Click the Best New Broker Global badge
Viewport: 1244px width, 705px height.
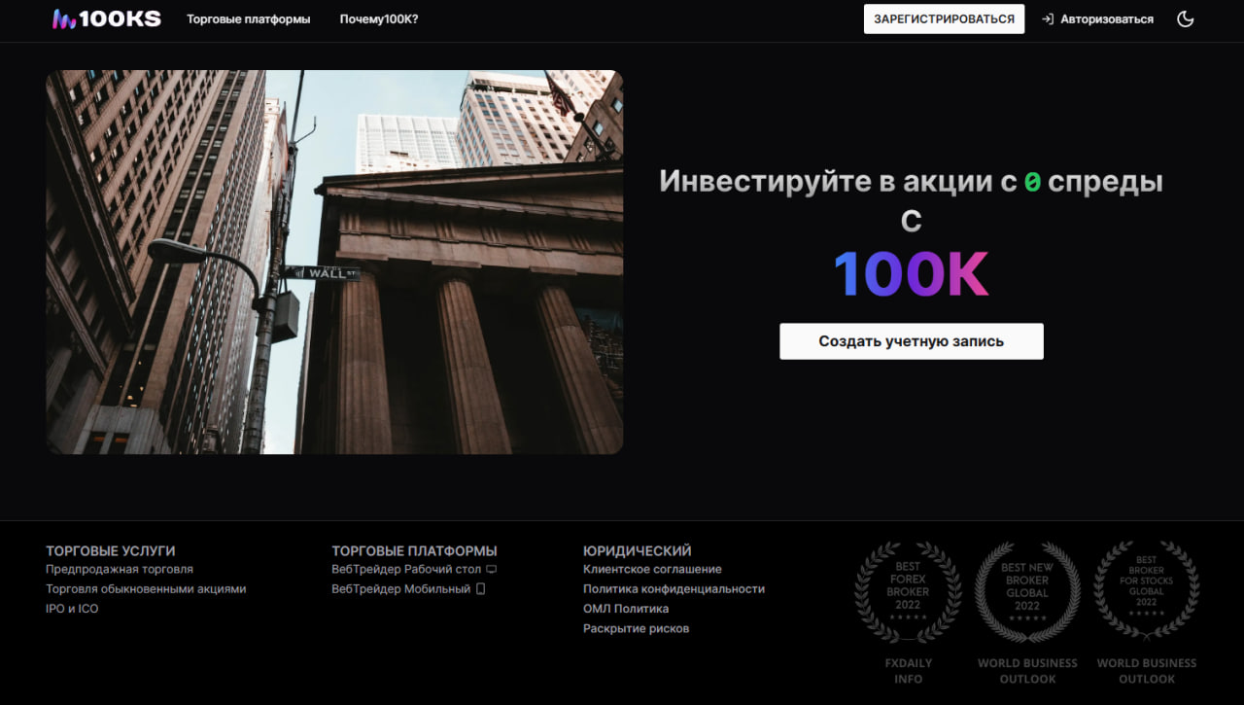pos(1027,592)
